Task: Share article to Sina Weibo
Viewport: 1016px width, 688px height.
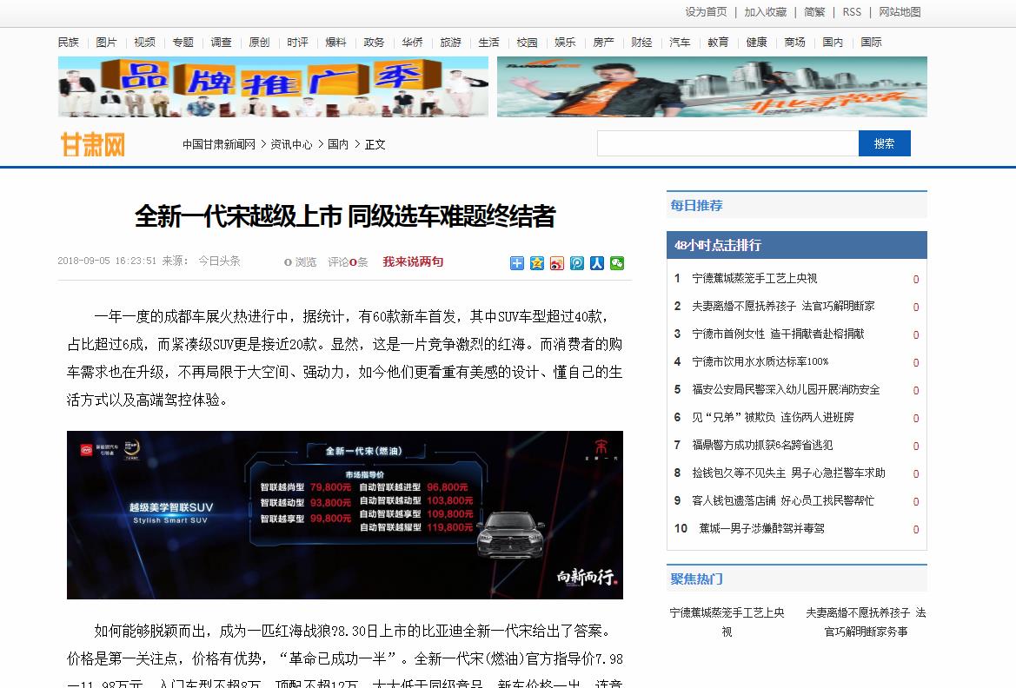Action: [556, 263]
